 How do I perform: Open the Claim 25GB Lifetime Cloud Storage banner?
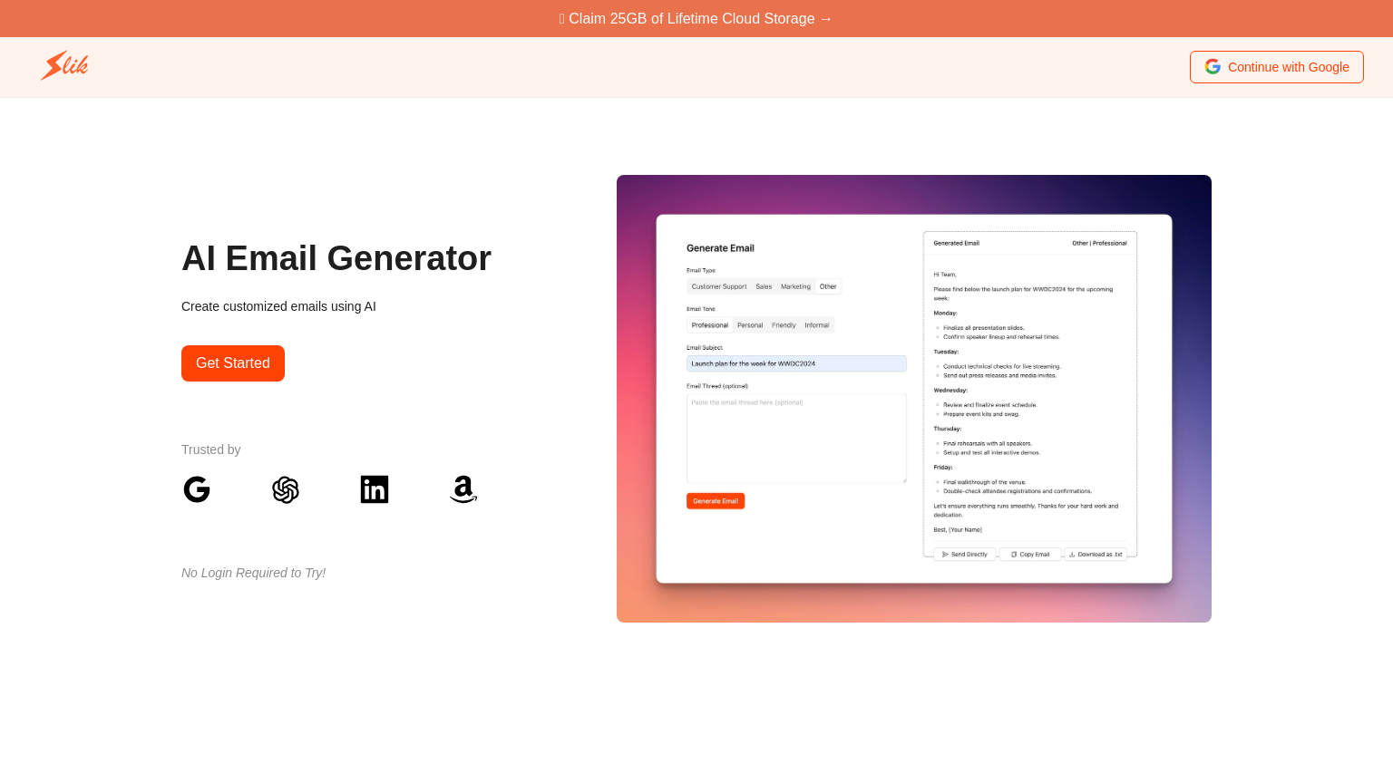tap(696, 18)
